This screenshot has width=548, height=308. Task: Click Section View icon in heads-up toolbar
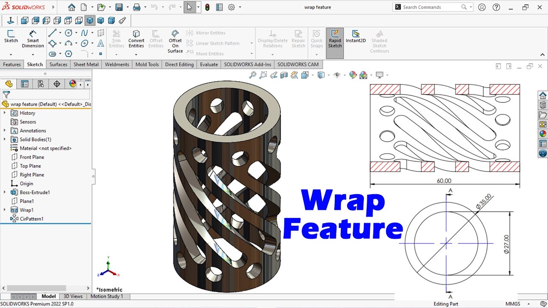tap(284, 75)
